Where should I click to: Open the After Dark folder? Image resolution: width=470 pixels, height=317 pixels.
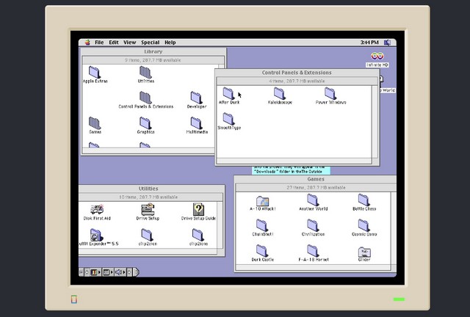point(228,93)
